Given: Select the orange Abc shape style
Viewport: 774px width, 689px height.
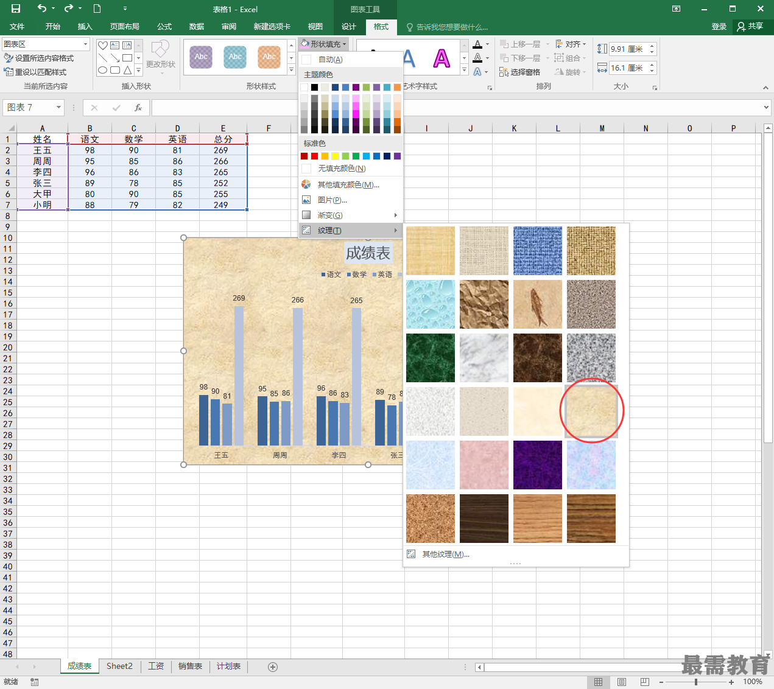Looking at the screenshot, I should (269, 57).
